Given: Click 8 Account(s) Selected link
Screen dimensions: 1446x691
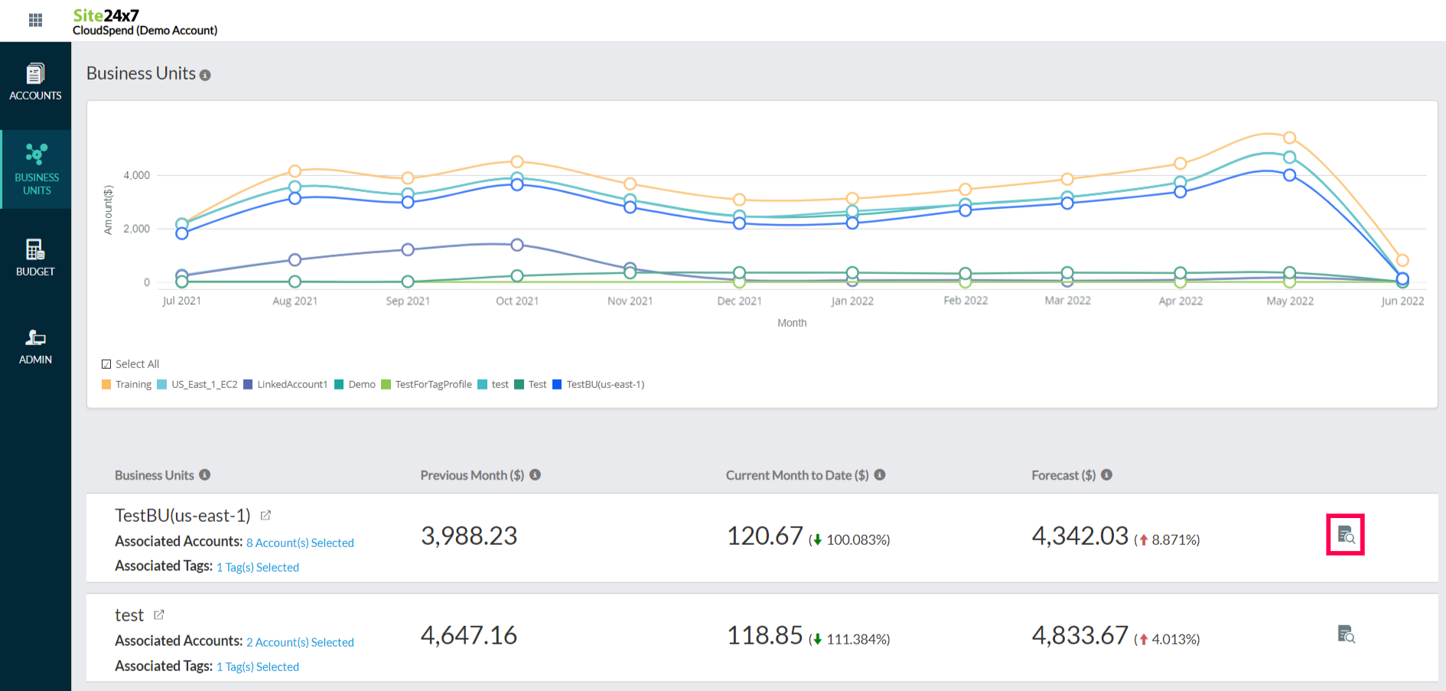Looking at the screenshot, I should [x=300, y=543].
